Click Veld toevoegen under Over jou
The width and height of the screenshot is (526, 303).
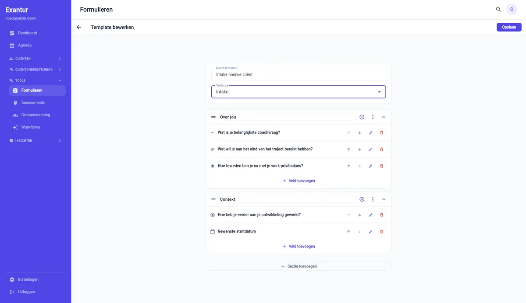point(299,181)
